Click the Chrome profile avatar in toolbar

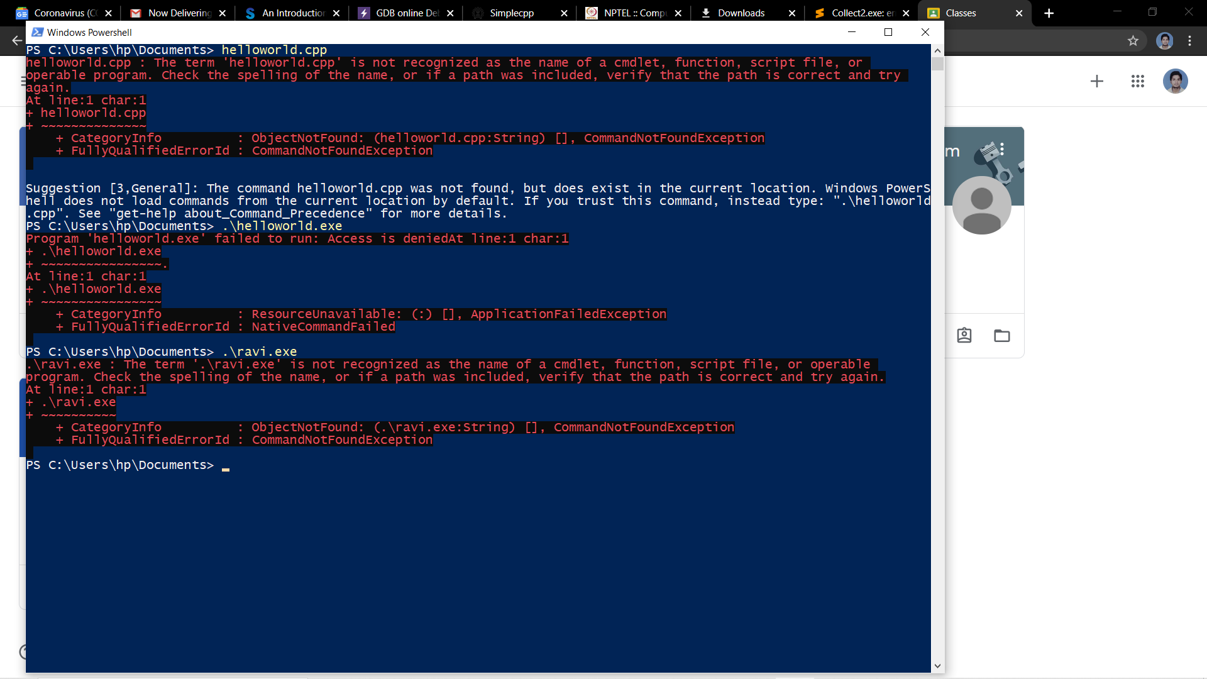click(x=1164, y=41)
